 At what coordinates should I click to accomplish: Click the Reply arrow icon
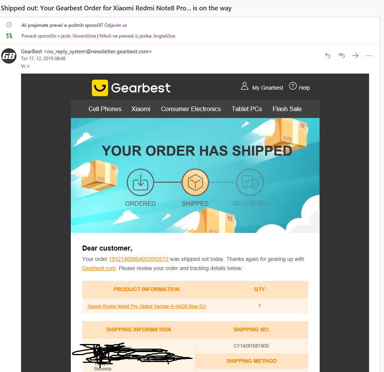[328, 56]
